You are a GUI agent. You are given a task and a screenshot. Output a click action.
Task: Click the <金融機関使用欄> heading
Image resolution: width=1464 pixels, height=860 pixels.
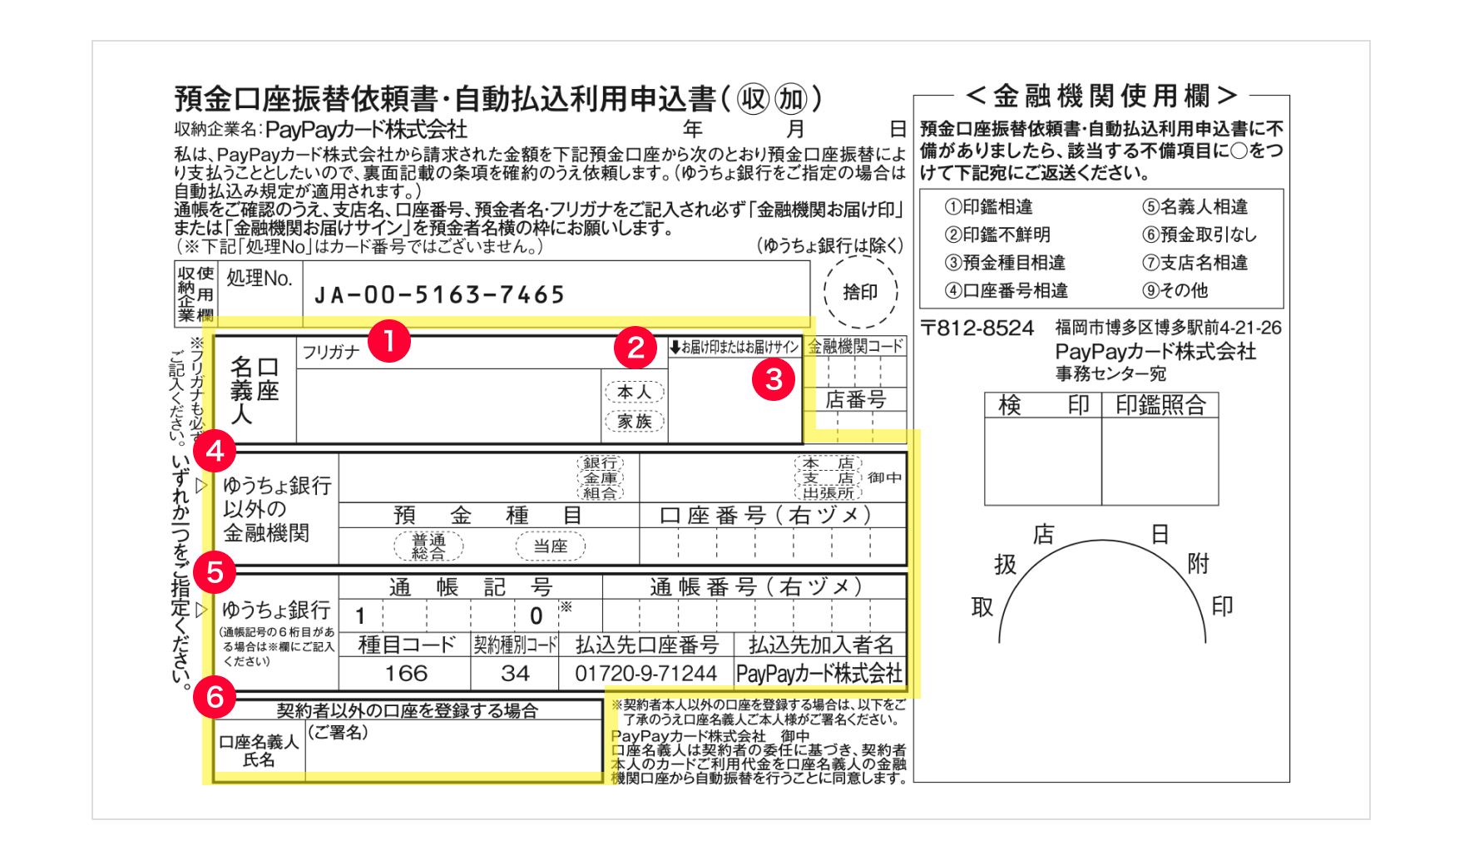[1101, 96]
